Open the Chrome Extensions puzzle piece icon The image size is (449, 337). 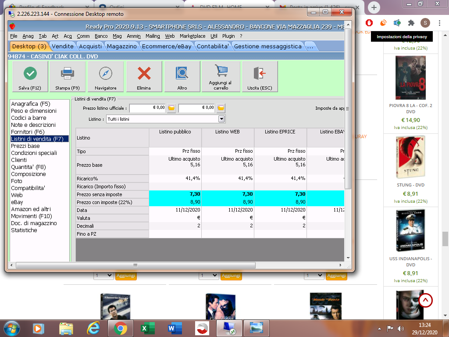pos(411,23)
